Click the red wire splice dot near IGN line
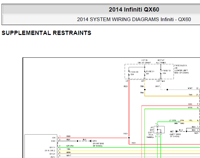 pyautogui.click(x=129, y=138)
